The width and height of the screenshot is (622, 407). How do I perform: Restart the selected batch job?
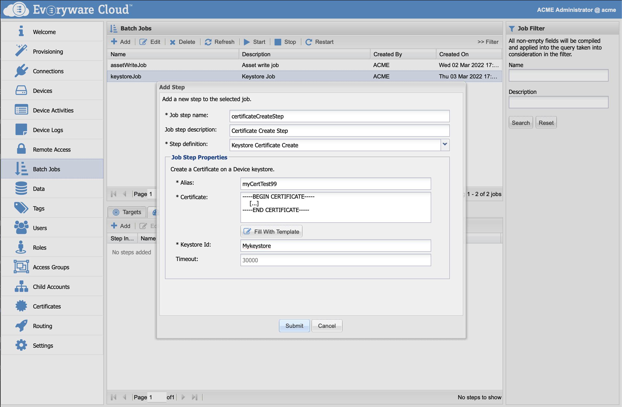point(320,42)
